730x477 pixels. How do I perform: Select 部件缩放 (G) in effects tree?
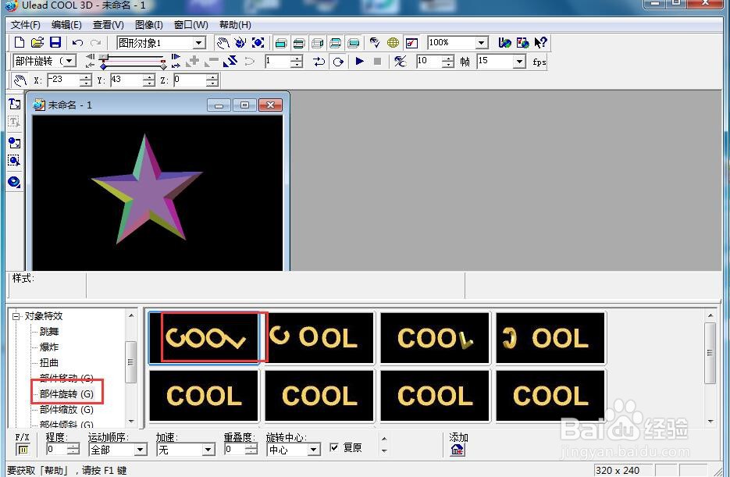click(x=66, y=410)
